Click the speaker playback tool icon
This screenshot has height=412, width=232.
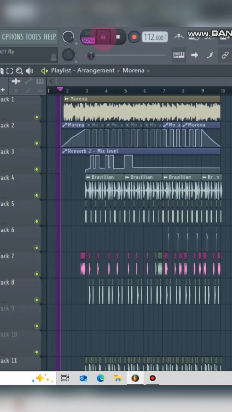[x=29, y=71]
